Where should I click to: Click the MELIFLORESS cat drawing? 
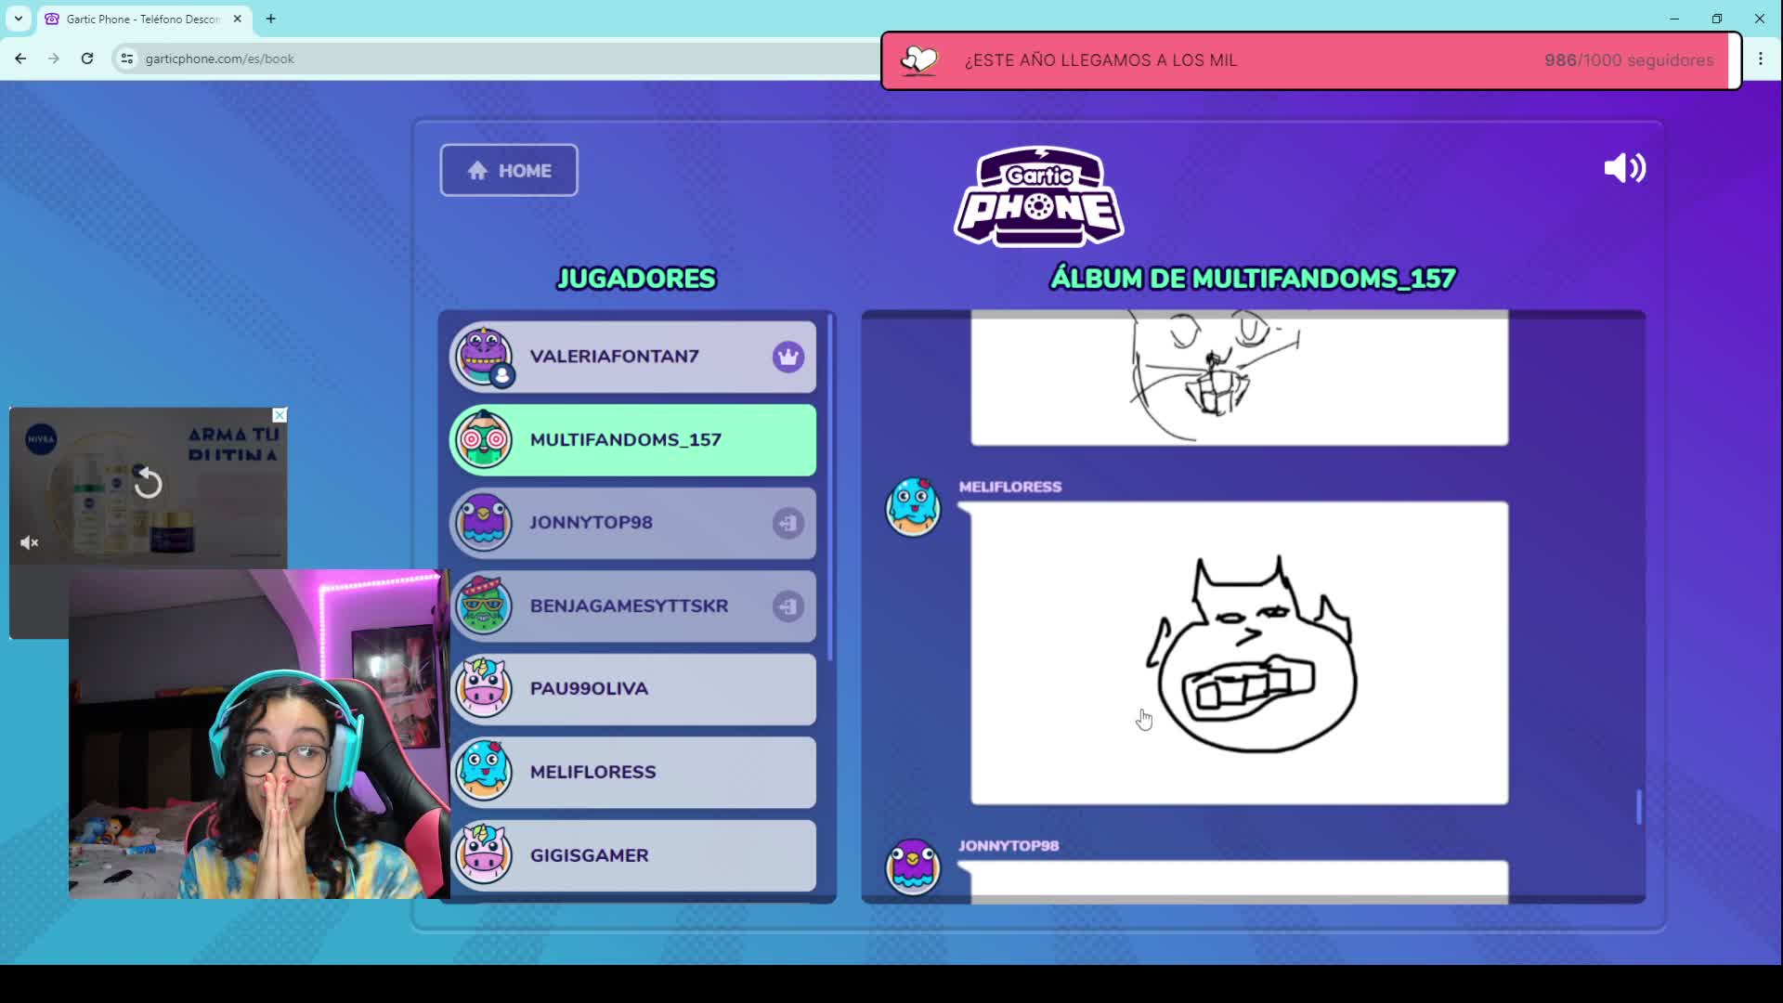click(x=1240, y=653)
